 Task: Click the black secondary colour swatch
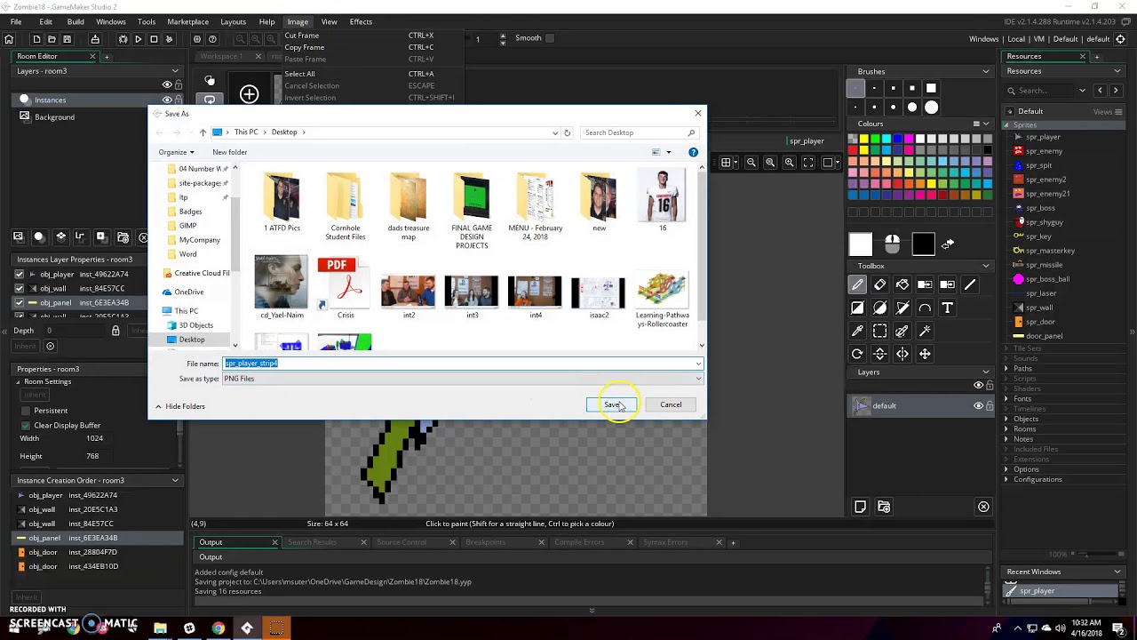pyautogui.click(x=923, y=244)
